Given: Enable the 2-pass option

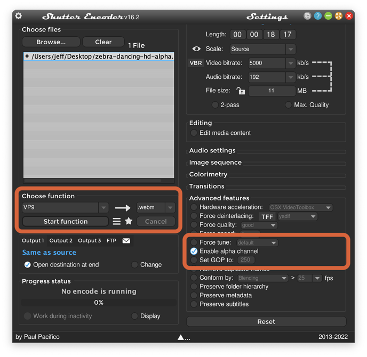Looking at the screenshot, I should point(215,105).
